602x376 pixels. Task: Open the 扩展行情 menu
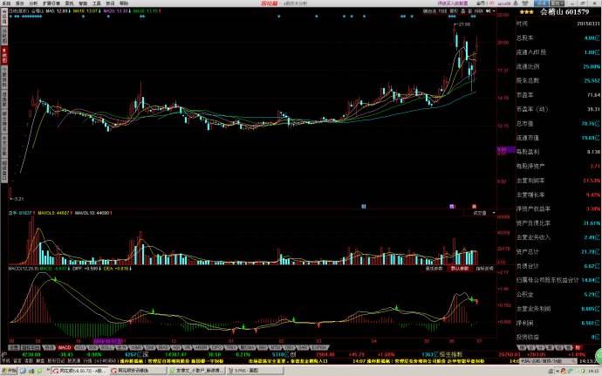[x=51, y=3]
